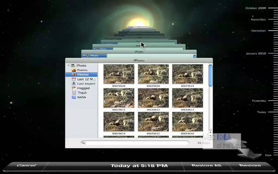Click the second iPhoto window title bar

[139, 52]
